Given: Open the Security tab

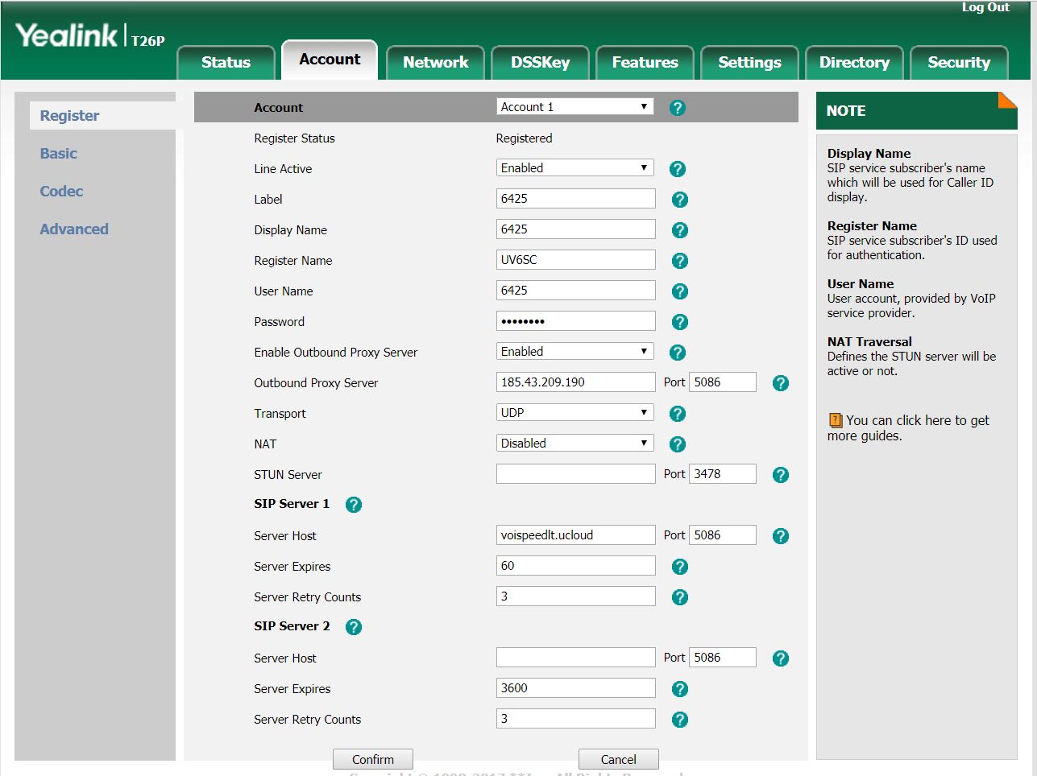Looking at the screenshot, I should (959, 62).
